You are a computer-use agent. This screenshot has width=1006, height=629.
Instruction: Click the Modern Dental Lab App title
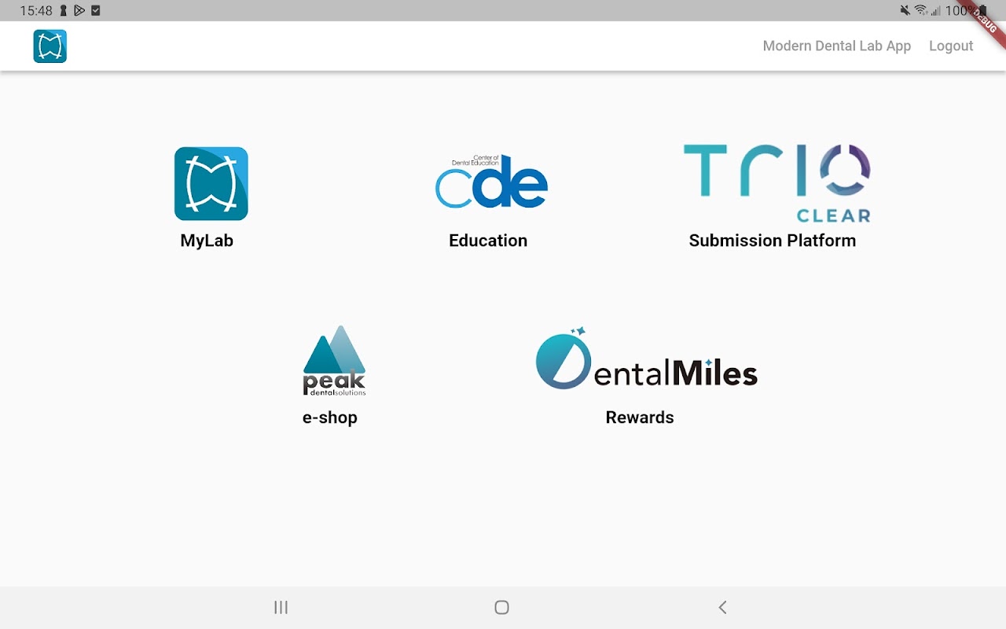click(837, 46)
